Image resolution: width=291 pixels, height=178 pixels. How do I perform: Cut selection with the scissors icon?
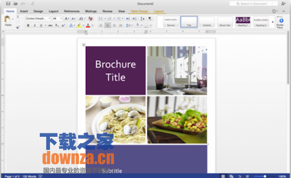[x=18, y=17]
